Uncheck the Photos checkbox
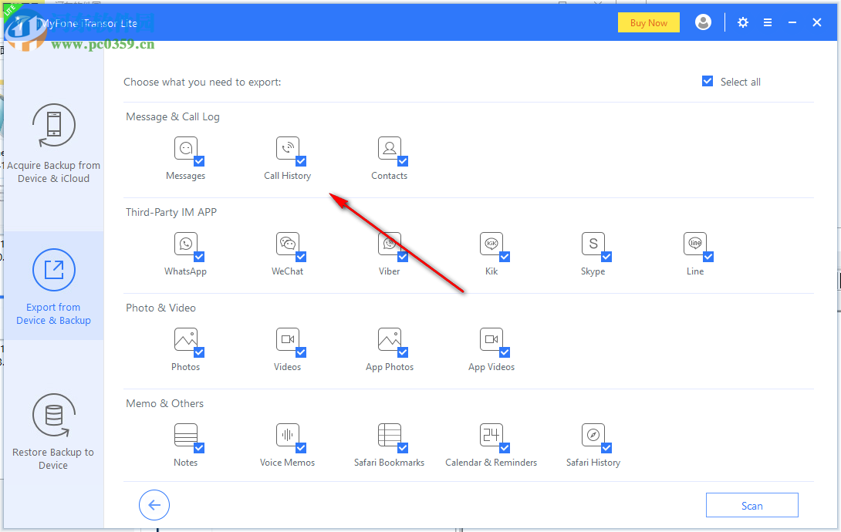The image size is (841, 532). coord(198,352)
